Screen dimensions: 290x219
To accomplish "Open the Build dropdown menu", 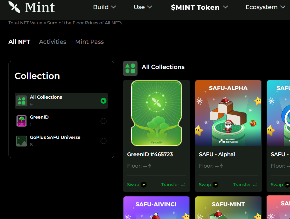I will pos(104,7).
